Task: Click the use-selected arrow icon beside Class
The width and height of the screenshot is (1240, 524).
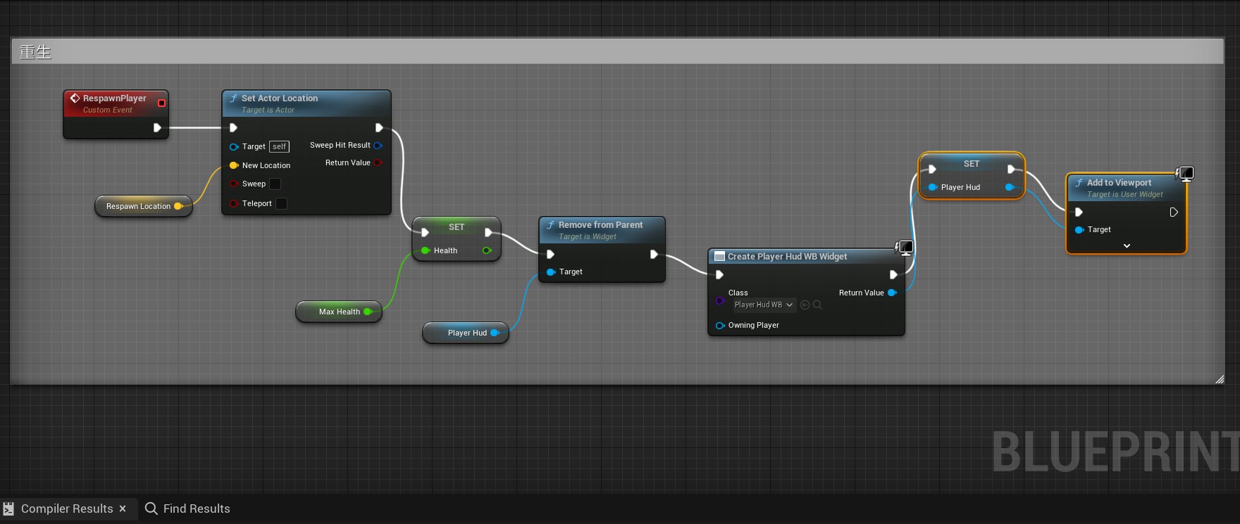Action: [805, 305]
